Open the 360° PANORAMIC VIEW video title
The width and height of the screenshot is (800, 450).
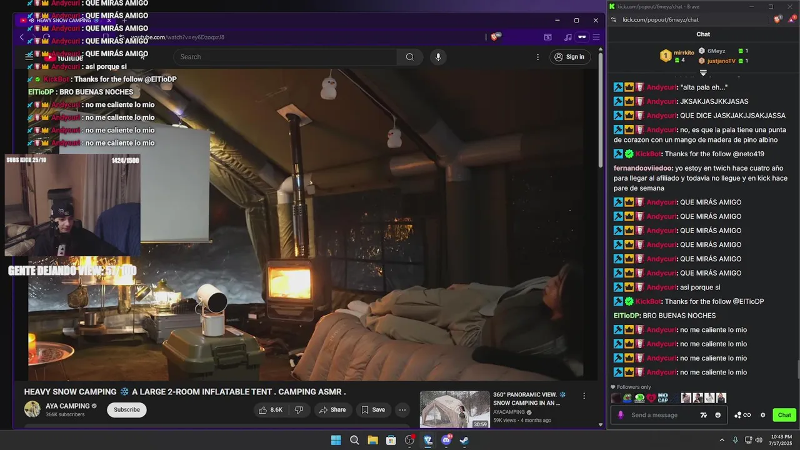pyautogui.click(x=529, y=399)
